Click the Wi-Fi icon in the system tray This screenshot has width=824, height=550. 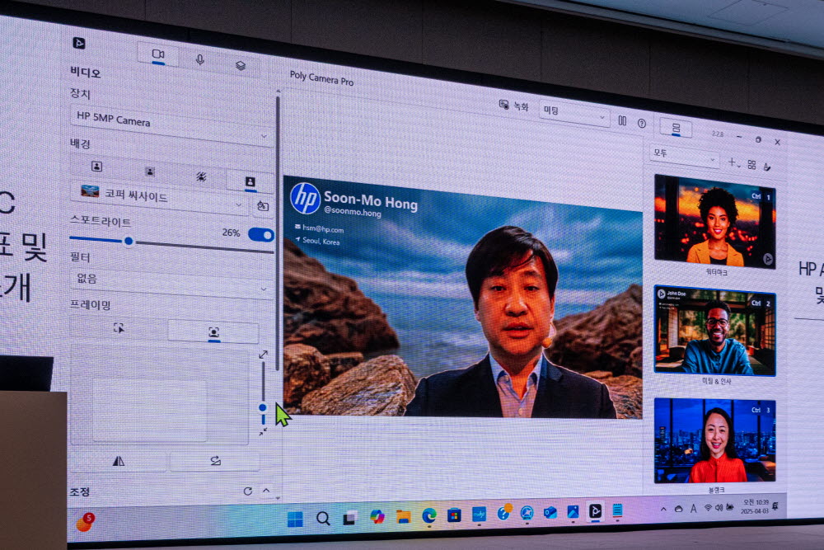point(708,507)
